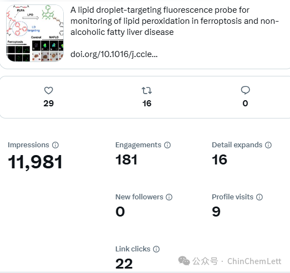Click the 22 link clicks number

coord(124,264)
